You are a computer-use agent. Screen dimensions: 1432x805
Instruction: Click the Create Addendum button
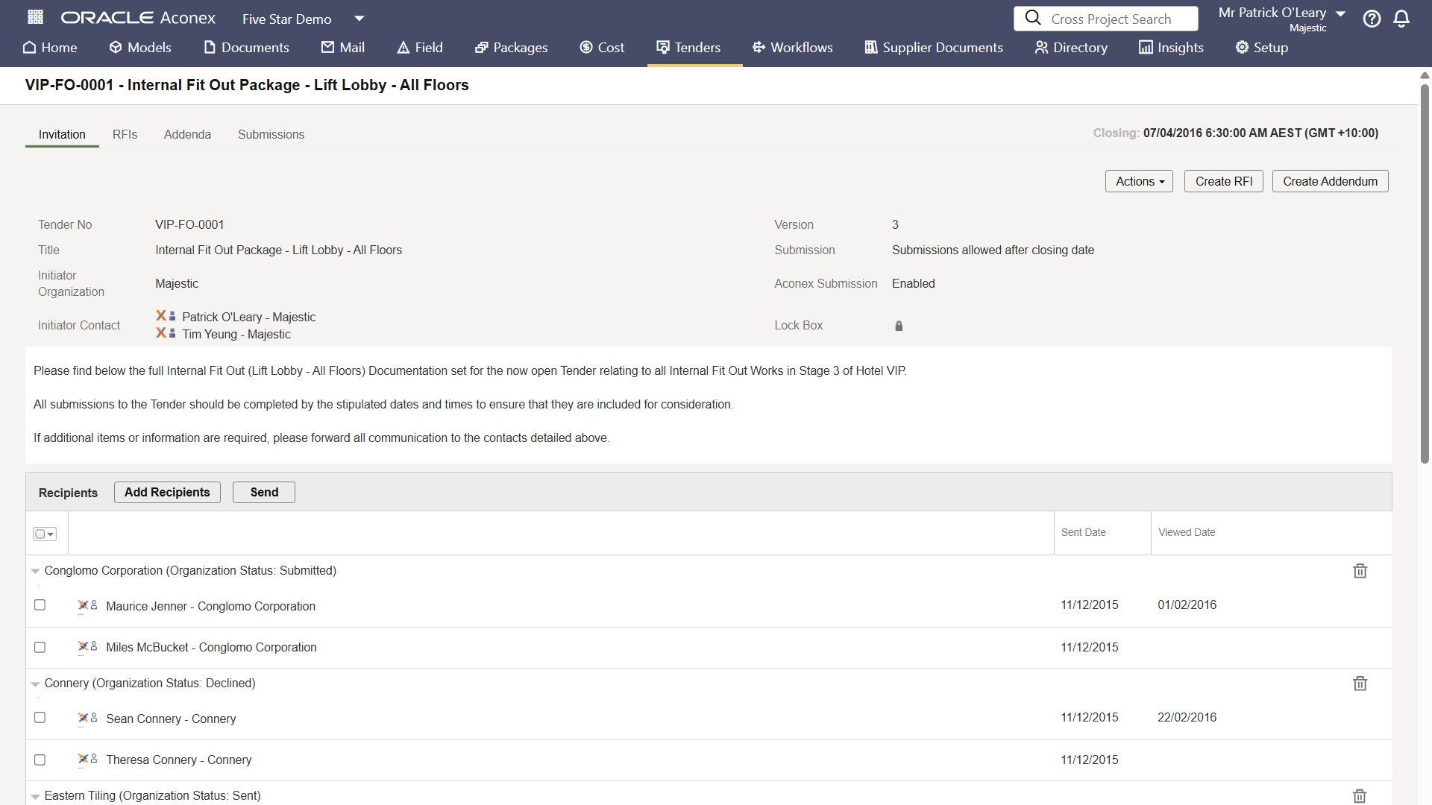point(1330,181)
